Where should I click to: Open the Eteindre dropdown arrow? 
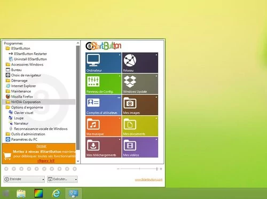pos(43,180)
